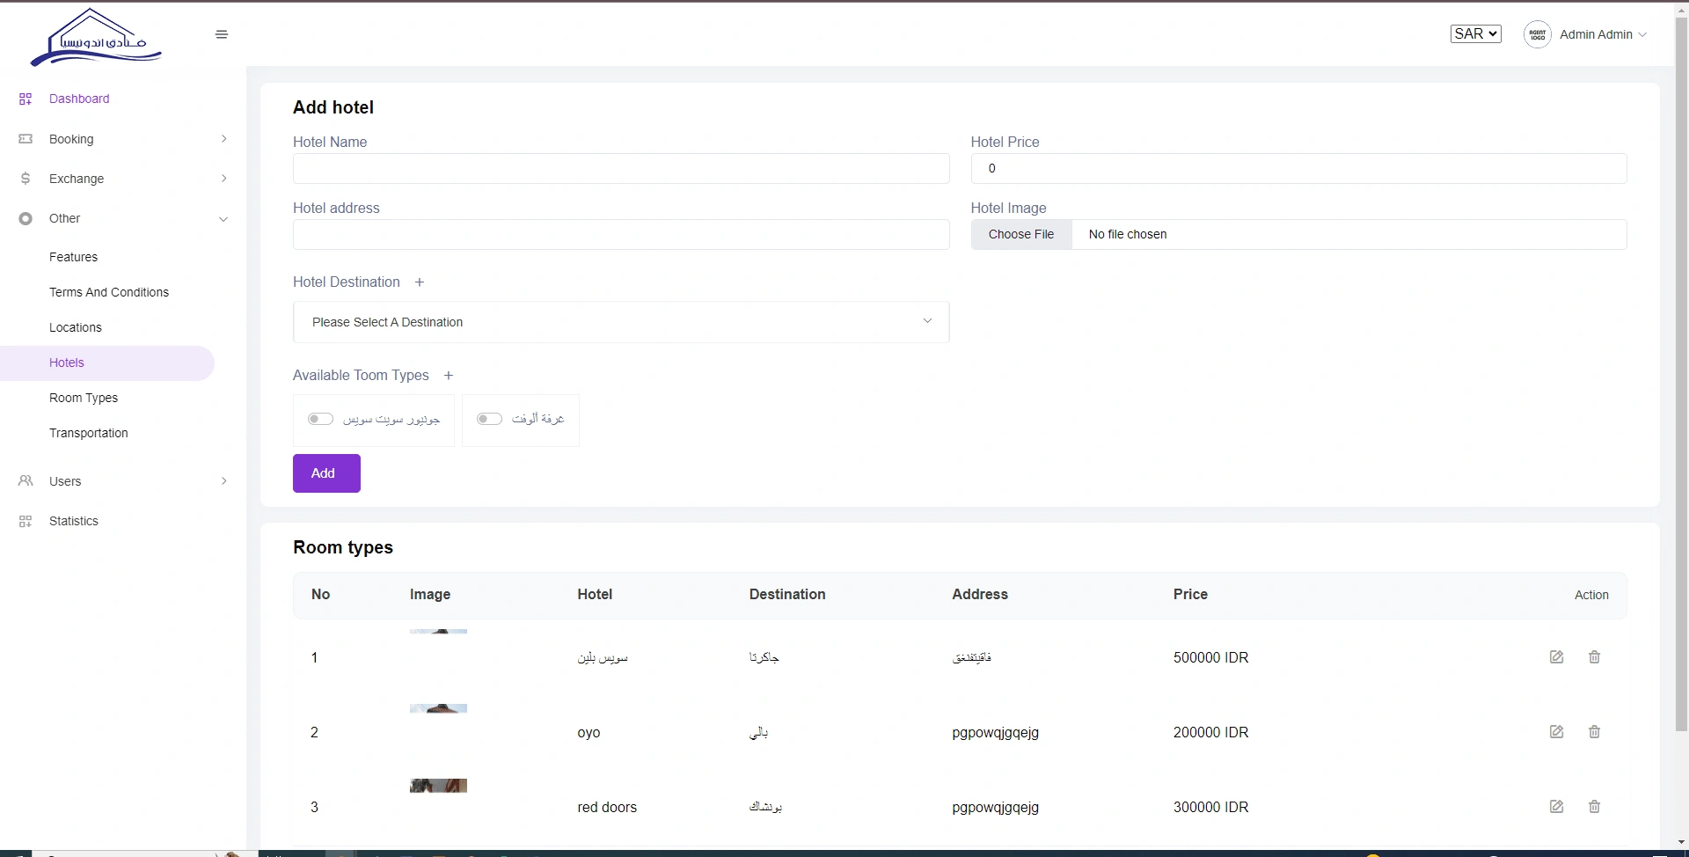Click the Hotel column header
Viewport: 1689px width, 857px height.
point(595,595)
